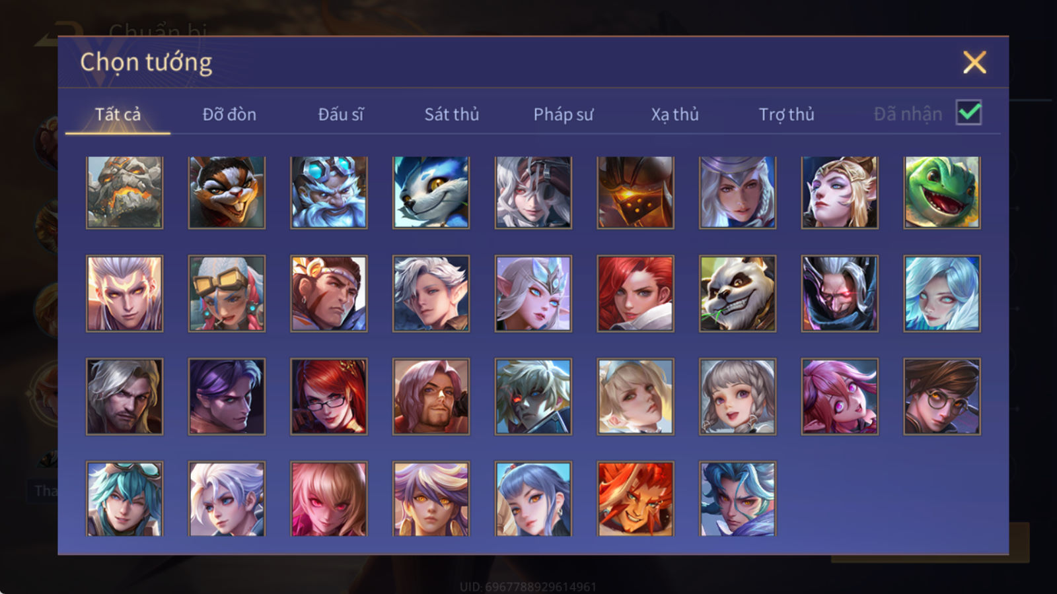
Task: Open the Sát thủ tab
Action: tap(451, 114)
